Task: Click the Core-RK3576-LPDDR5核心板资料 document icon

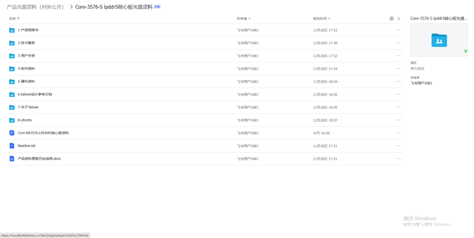Action: 12,133
